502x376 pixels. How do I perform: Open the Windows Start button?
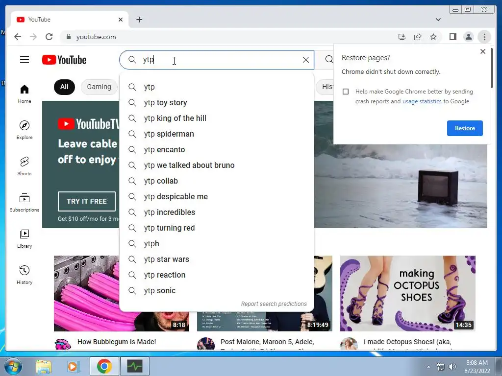[x=12, y=366]
